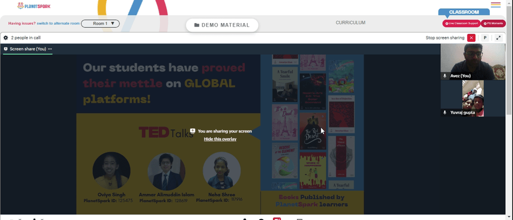Select Avez (You) video tile
The height and width of the screenshot is (220, 513).
click(473, 62)
